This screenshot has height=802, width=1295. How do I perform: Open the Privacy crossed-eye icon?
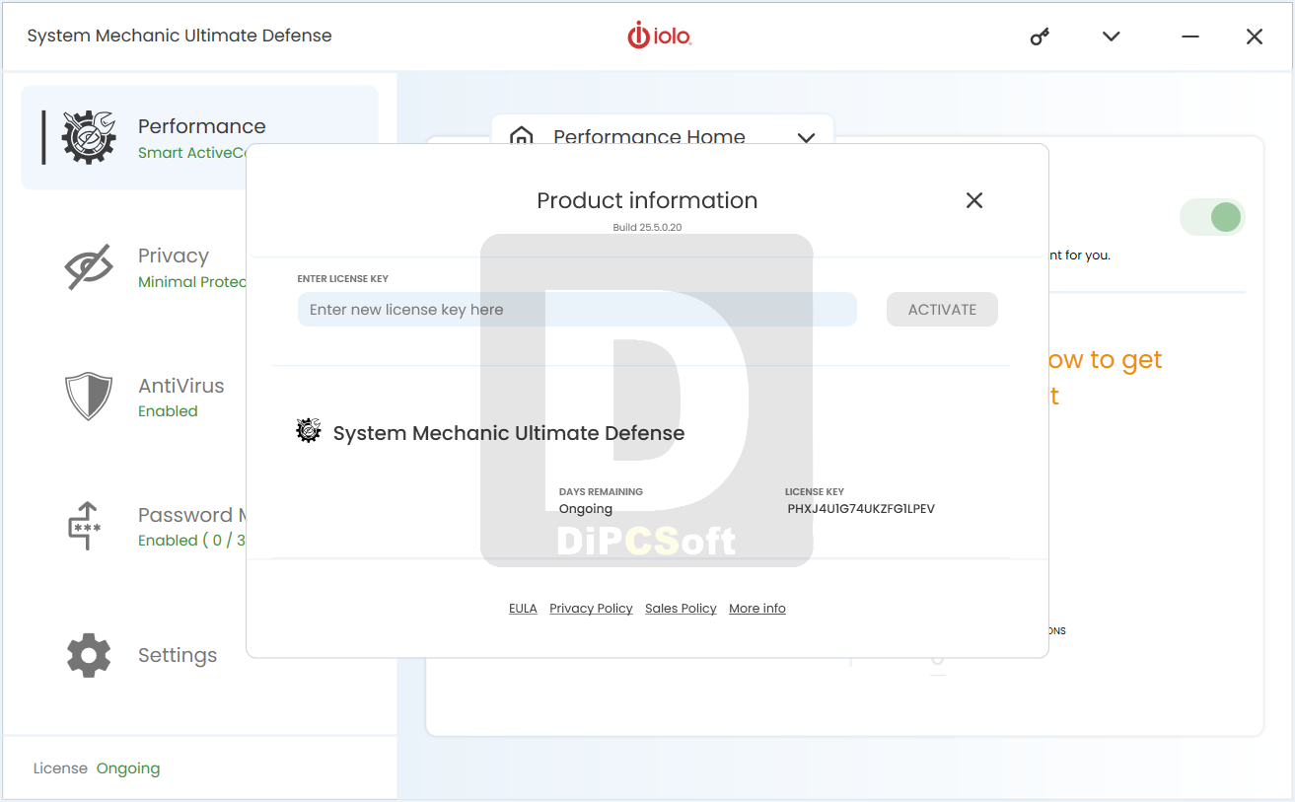tap(89, 266)
